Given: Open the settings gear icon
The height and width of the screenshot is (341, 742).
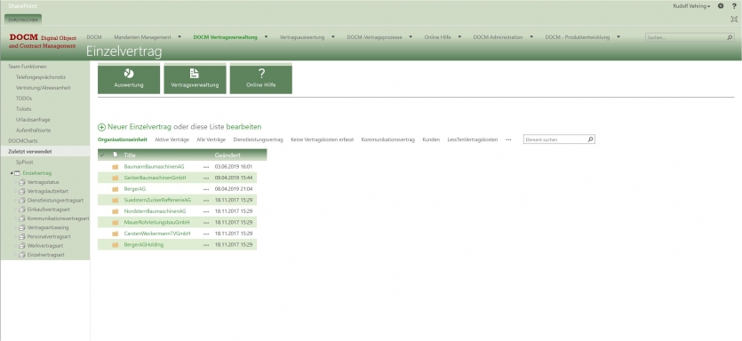Looking at the screenshot, I should [x=721, y=6].
